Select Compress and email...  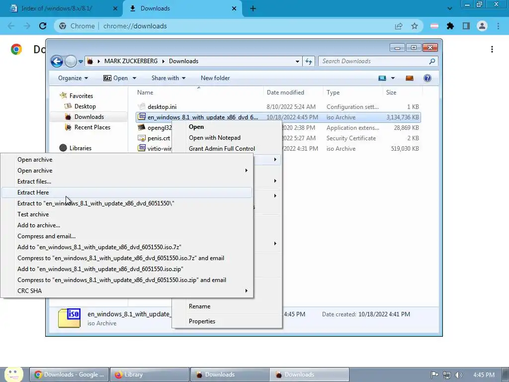[127, 236]
